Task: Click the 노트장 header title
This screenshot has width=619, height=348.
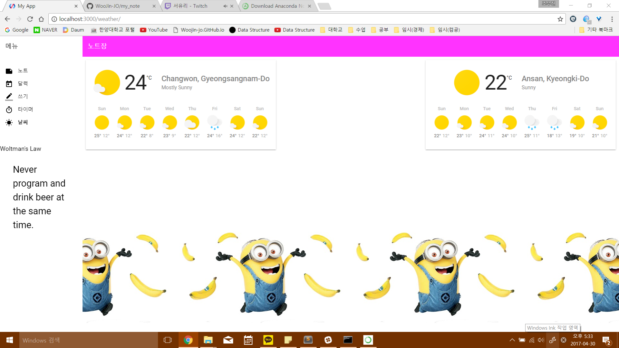Action: click(x=97, y=46)
